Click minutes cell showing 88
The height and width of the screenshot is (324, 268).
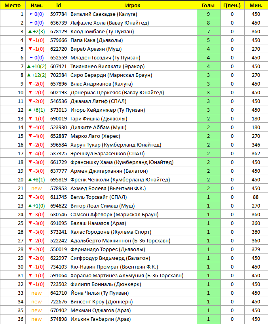pyautogui.click(x=256, y=197)
